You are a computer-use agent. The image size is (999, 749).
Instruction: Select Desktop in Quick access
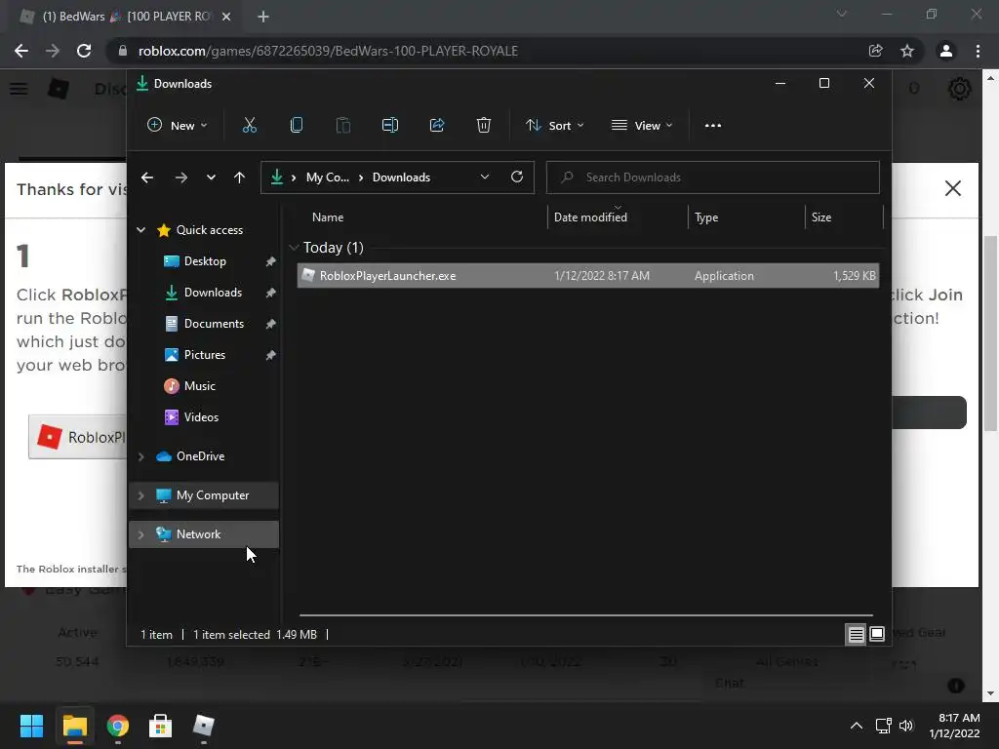(205, 261)
